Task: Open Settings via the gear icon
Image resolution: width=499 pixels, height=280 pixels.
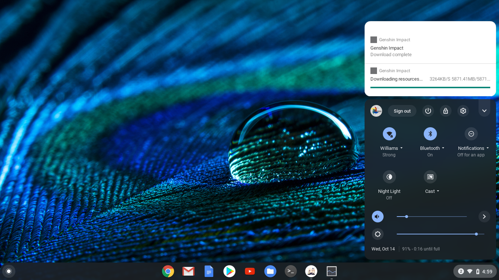Action: pos(463,111)
